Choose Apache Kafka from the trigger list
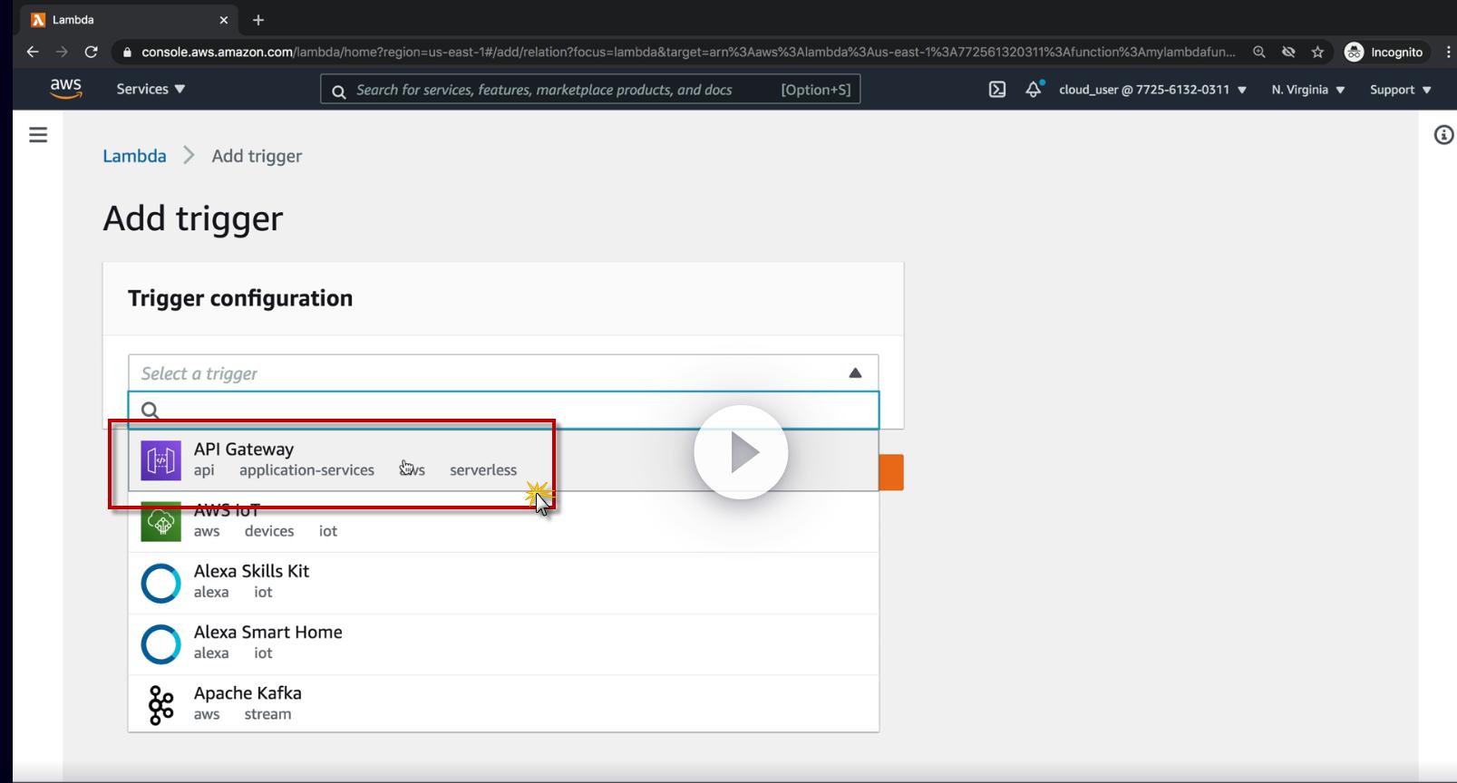Image resolution: width=1457 pixels, height=783 pixels. click(x=503, y=703)
